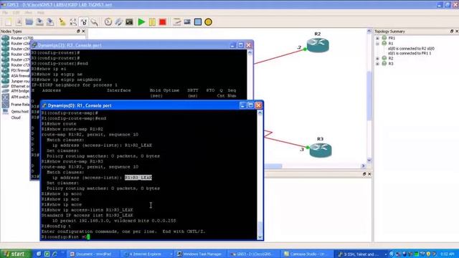This screenshot has height=258, width=459.
Task: Select ATM bridge node type
Action: (x=15, y=91)
